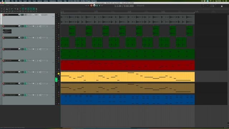Viewport: 229px width, 129px height.
Task: Click the 1.1.00 / 0:00.000 time display
Action: tap(124, 6)
